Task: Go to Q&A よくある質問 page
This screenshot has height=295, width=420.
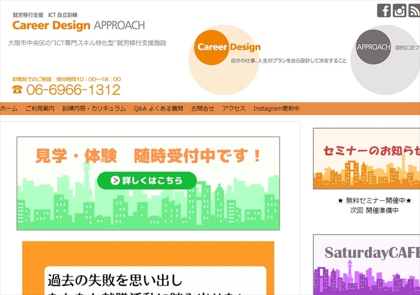Action: pyautogui.click(x=158, y=108)
